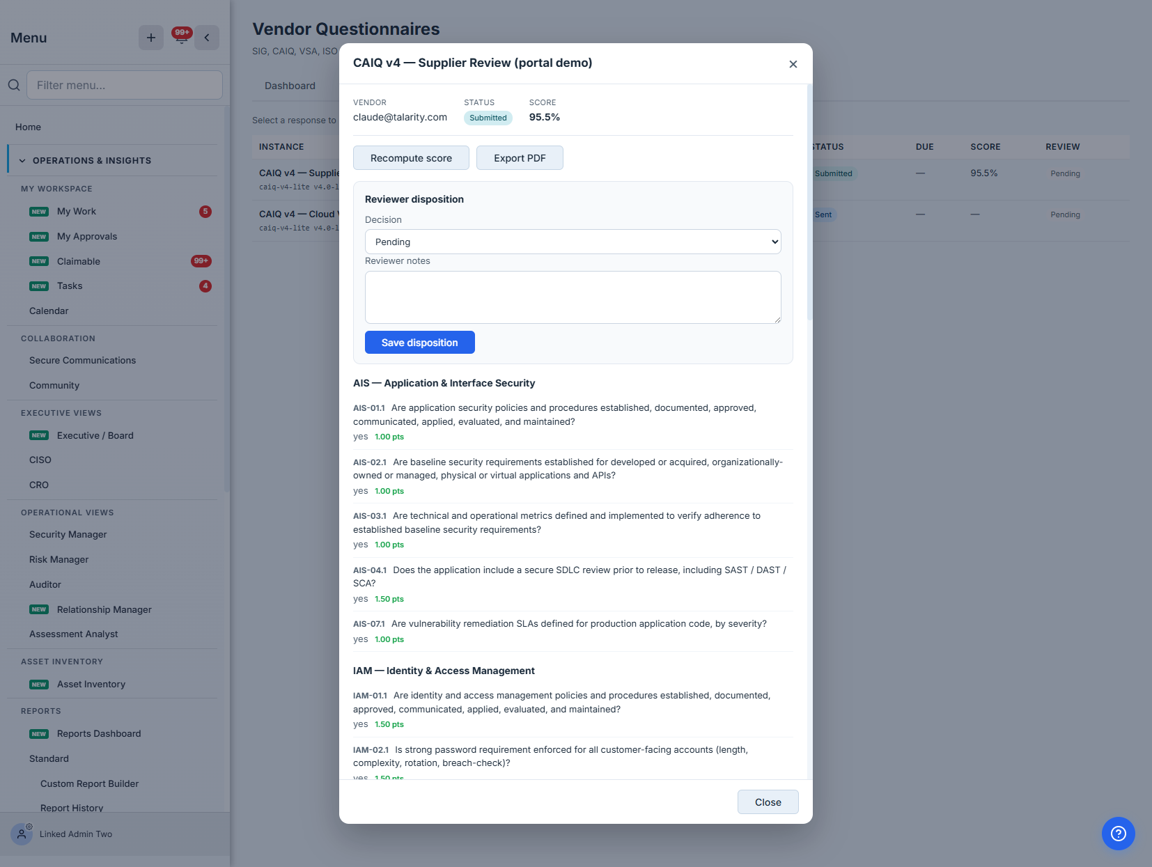Image resolution: width=1152 pixels, height=867 pixels.
Task: Open My Work in the sidebar
Action: [x=77, y=212]
